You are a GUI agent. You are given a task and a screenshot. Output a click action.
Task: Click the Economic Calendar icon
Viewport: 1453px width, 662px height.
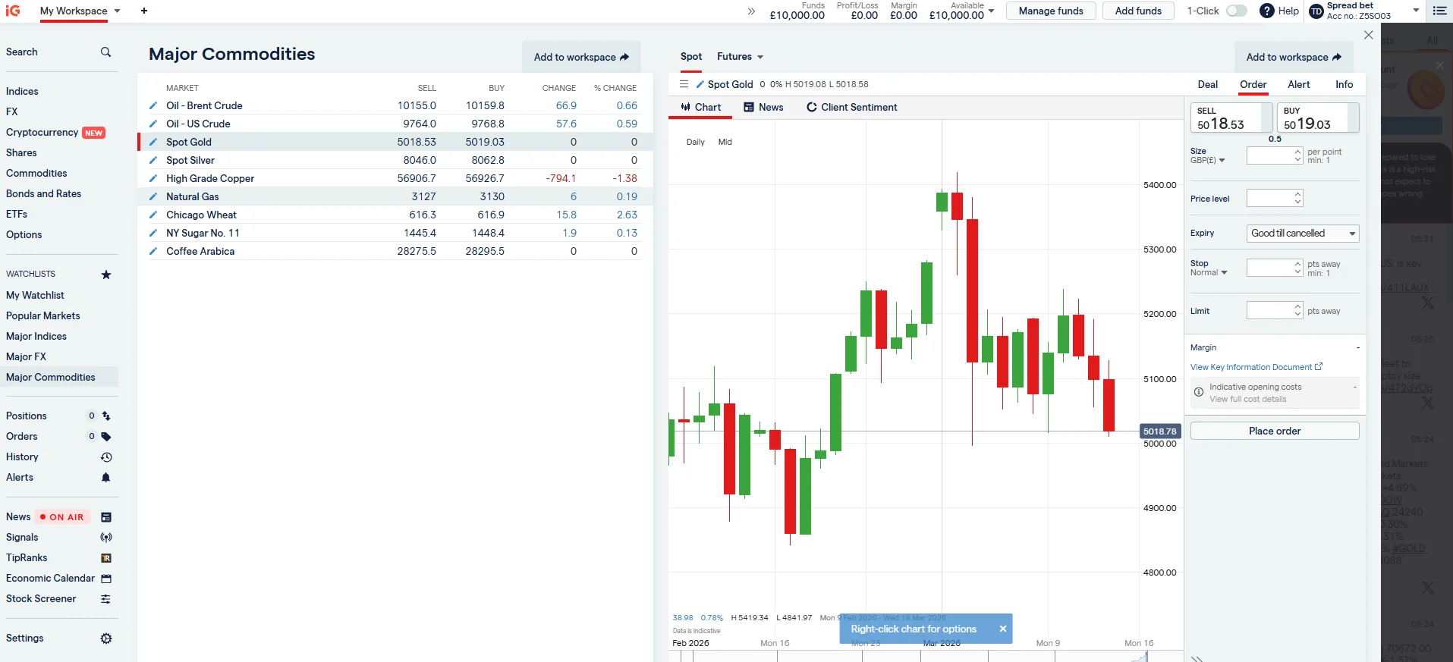click(x=106, y=579)
